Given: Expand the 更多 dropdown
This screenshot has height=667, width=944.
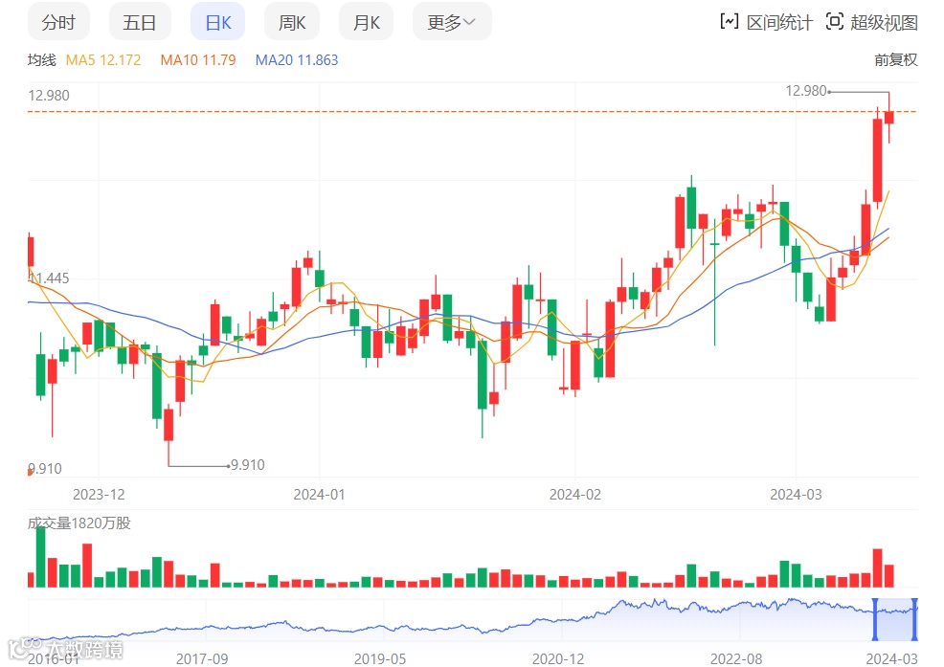Looking at the screenshot, I should (x=452, y=22).
